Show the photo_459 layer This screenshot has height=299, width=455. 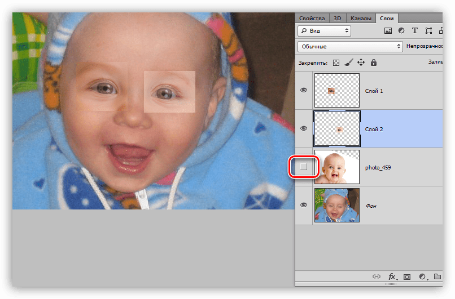[x=304, y=167]
